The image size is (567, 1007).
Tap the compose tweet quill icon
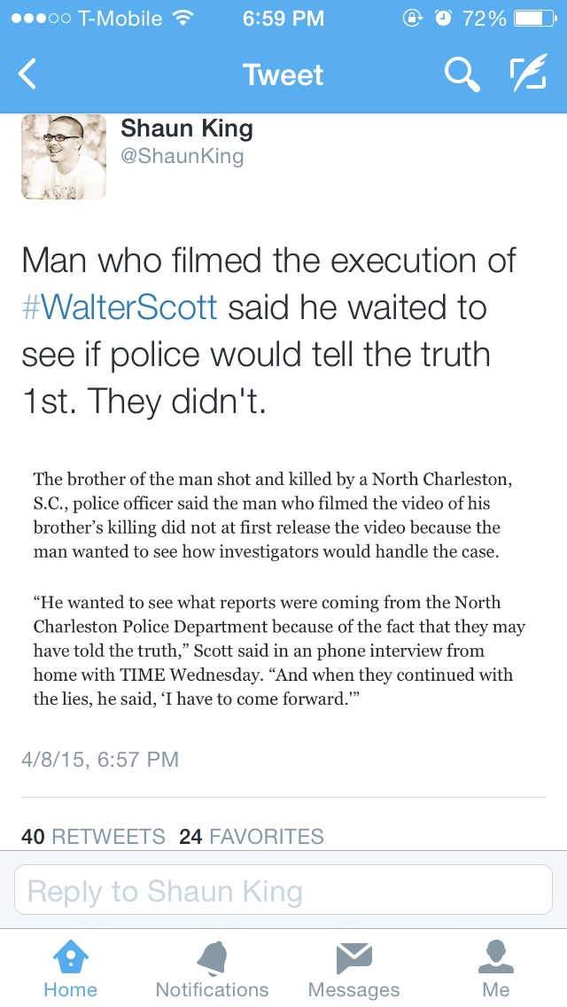529,74
